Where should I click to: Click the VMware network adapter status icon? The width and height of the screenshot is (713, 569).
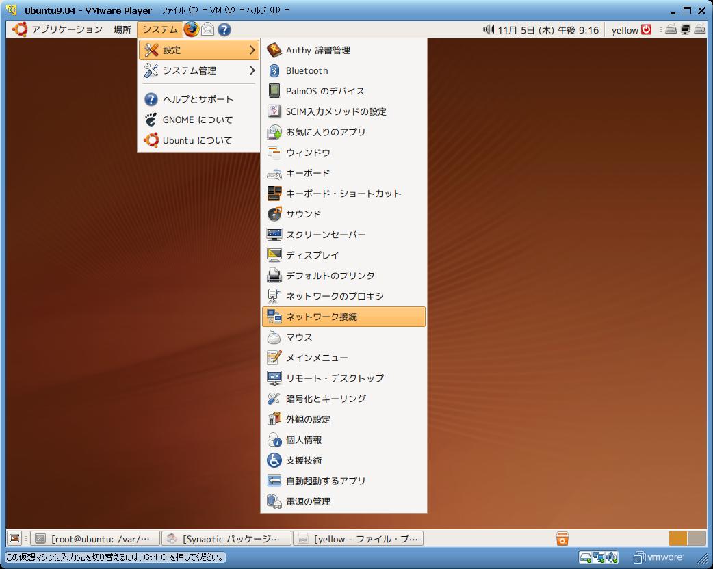pyautogui.click(x=599, y=557)
